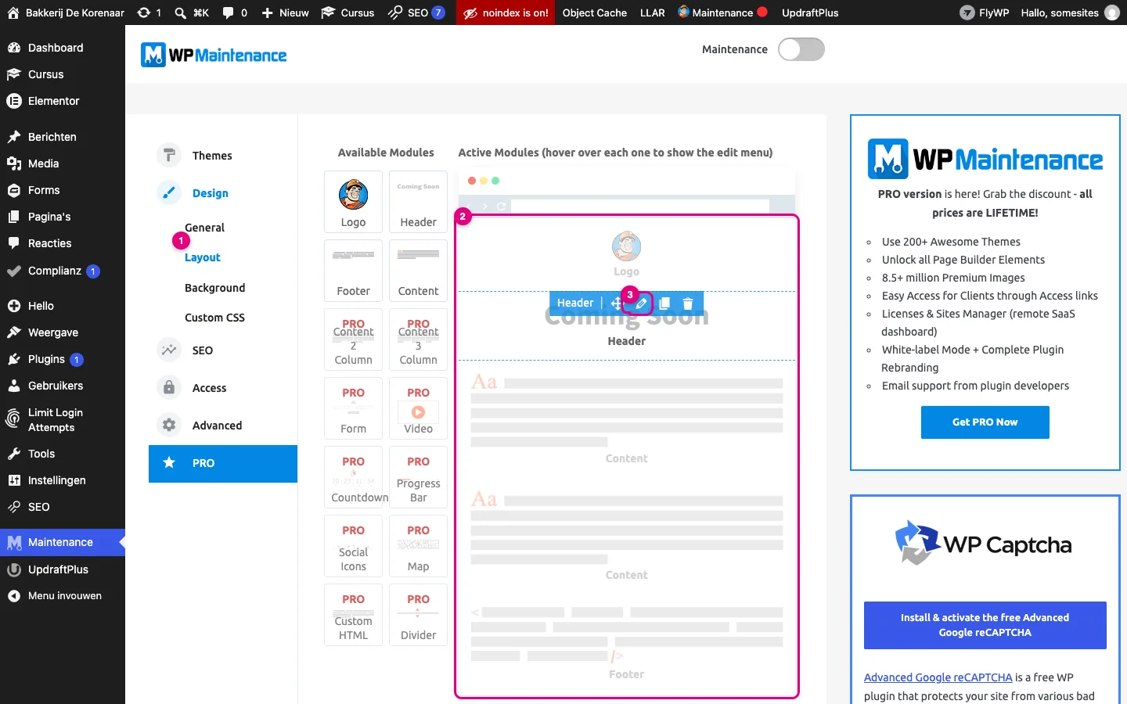
Task: Open Dashboard in WordPress sidebar
Action: point(63,48)
